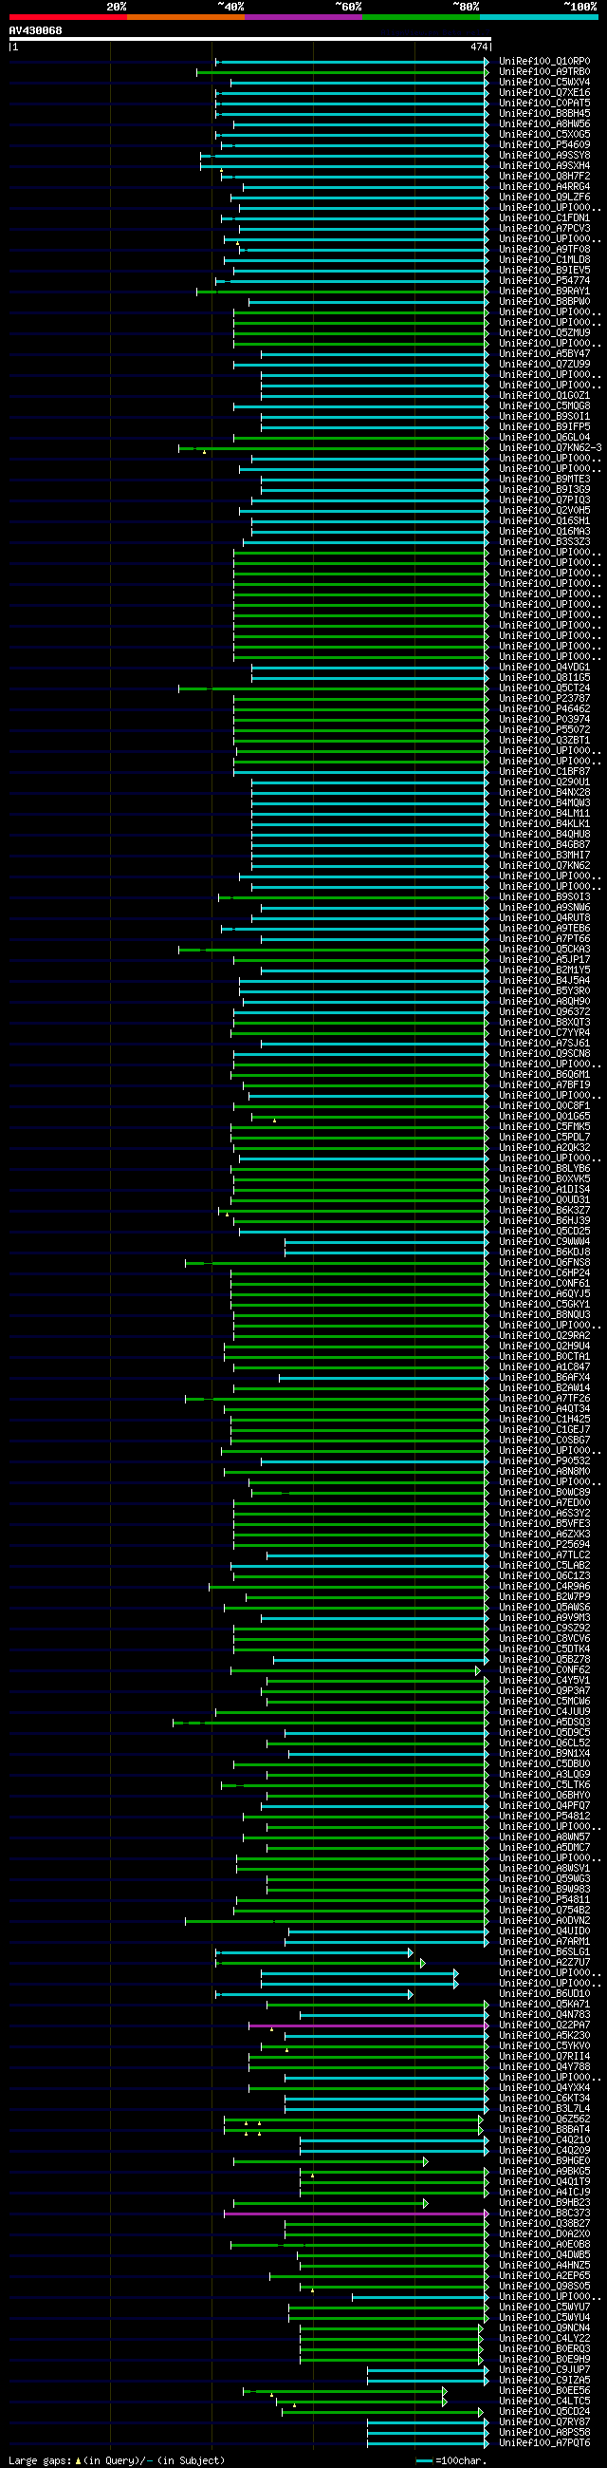Select hit UniRef100_B0EE56

544,2392
